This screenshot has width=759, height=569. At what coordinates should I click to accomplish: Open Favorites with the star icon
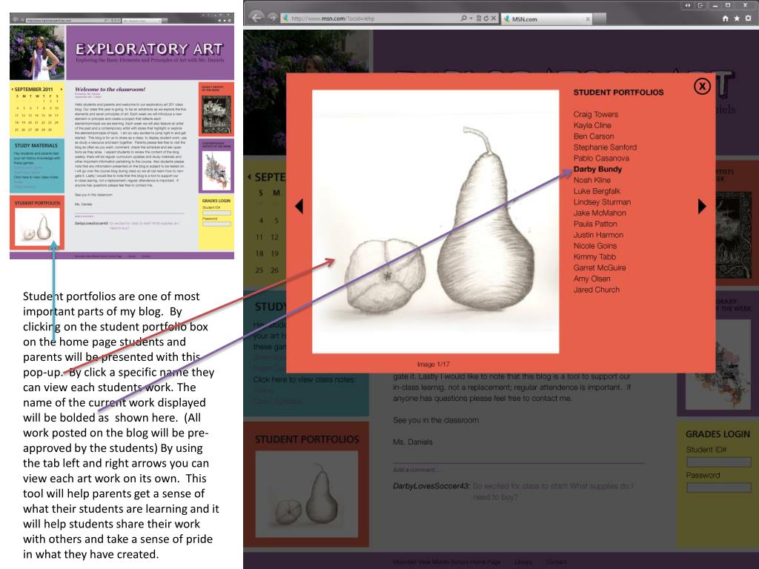(x=737, y=19)
